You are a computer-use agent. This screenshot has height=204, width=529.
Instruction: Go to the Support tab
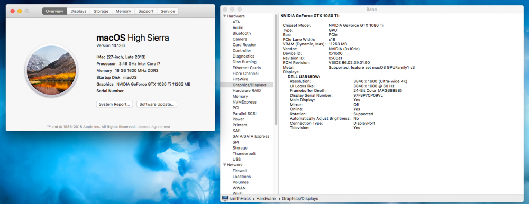pyautogui.click(x=146, y=11)
